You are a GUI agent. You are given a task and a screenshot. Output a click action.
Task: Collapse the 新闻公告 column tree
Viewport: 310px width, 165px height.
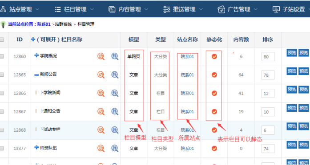tap(36, 75)
